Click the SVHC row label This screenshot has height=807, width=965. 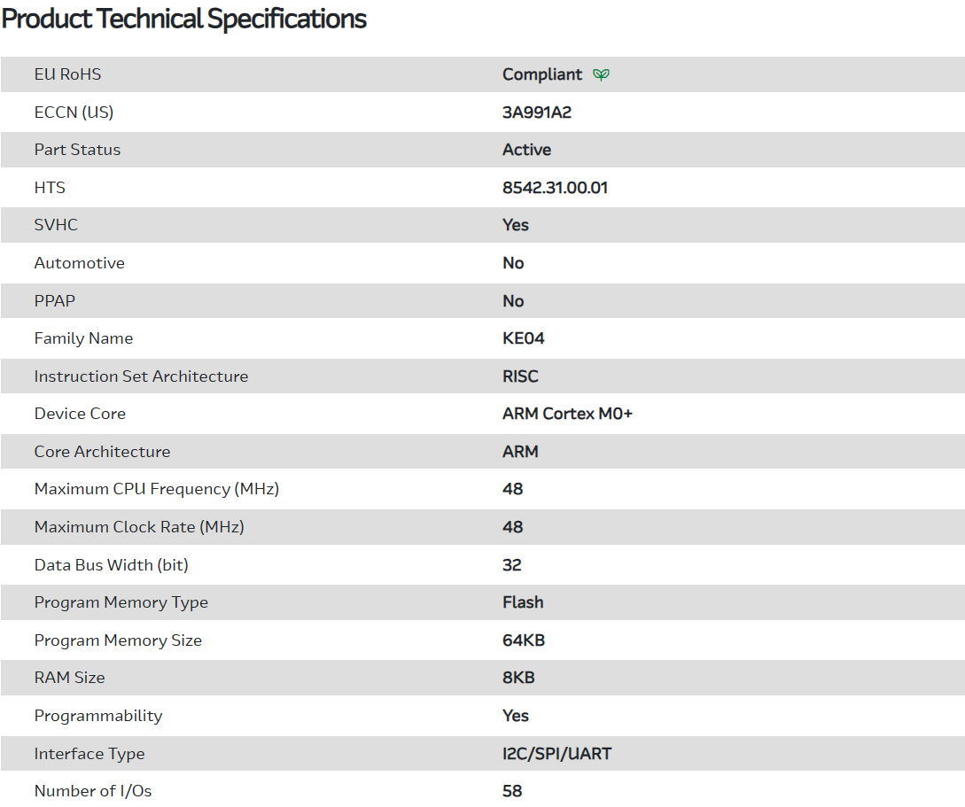click(56, 225)
